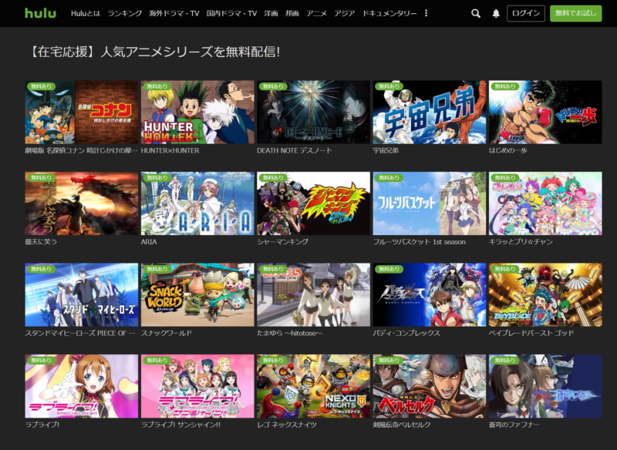This screenshot has height=450, width=617.
Task: Click the 剣風伝奇ベルセルク title text
Action: [x=402, y=425]
